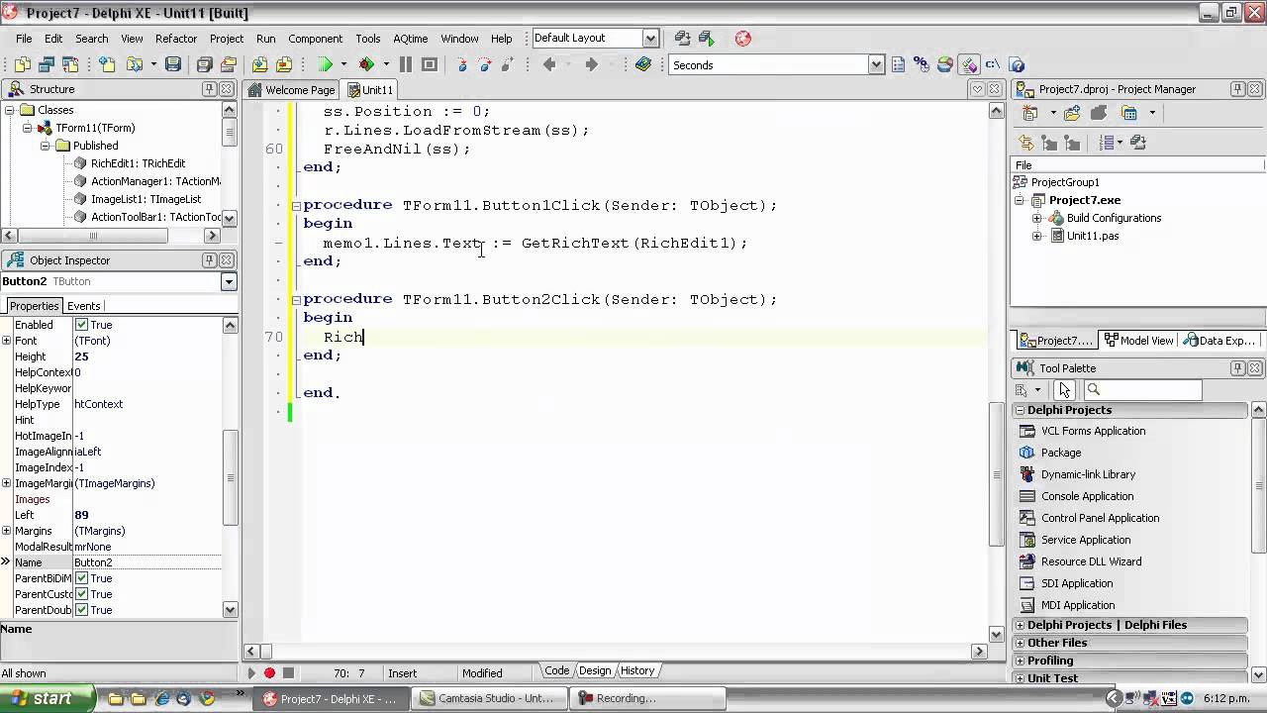Open the Run button dropdown arrow
Screen dimensions: 1267x713
(343, 64)
